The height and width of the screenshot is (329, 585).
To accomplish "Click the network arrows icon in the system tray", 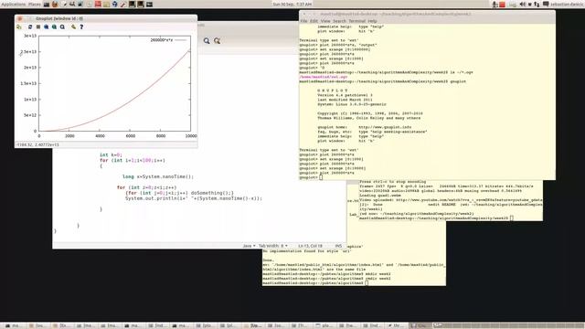I will click(x=537, y=4).
